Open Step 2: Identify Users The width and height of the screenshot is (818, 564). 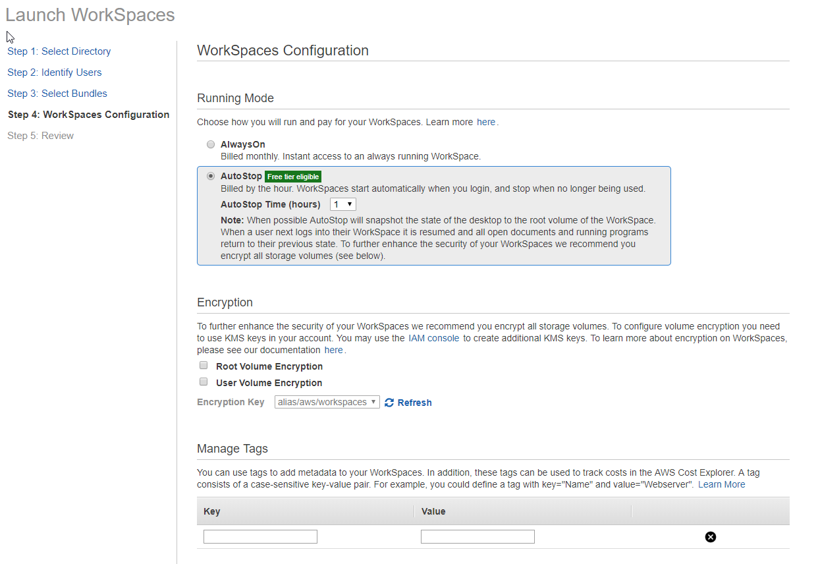tap(54, 72)
